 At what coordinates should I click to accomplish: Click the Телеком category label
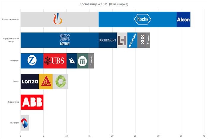pos(14,123)
